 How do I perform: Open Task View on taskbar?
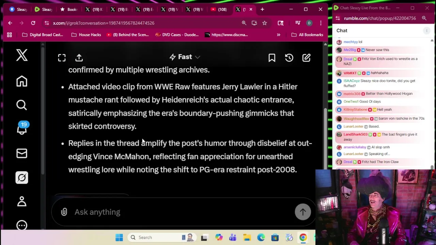pos(204,238)
